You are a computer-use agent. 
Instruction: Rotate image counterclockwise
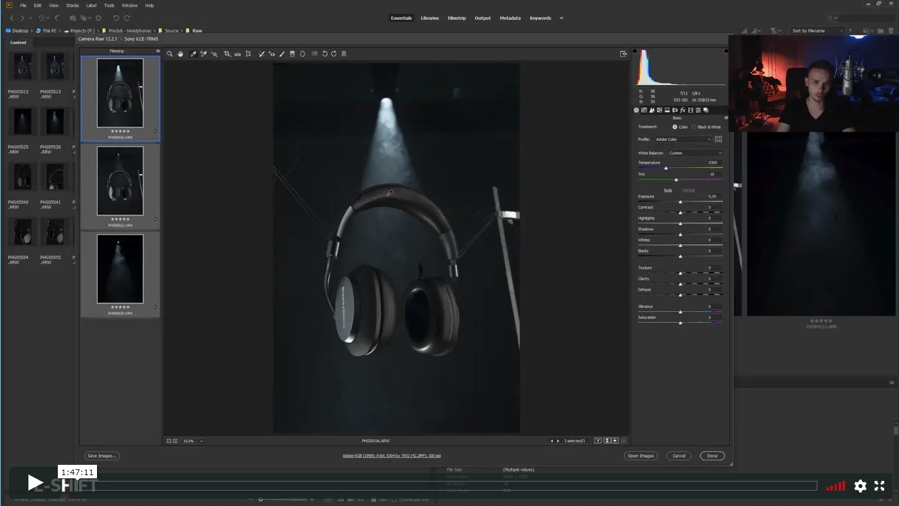(x=325, y=54)
